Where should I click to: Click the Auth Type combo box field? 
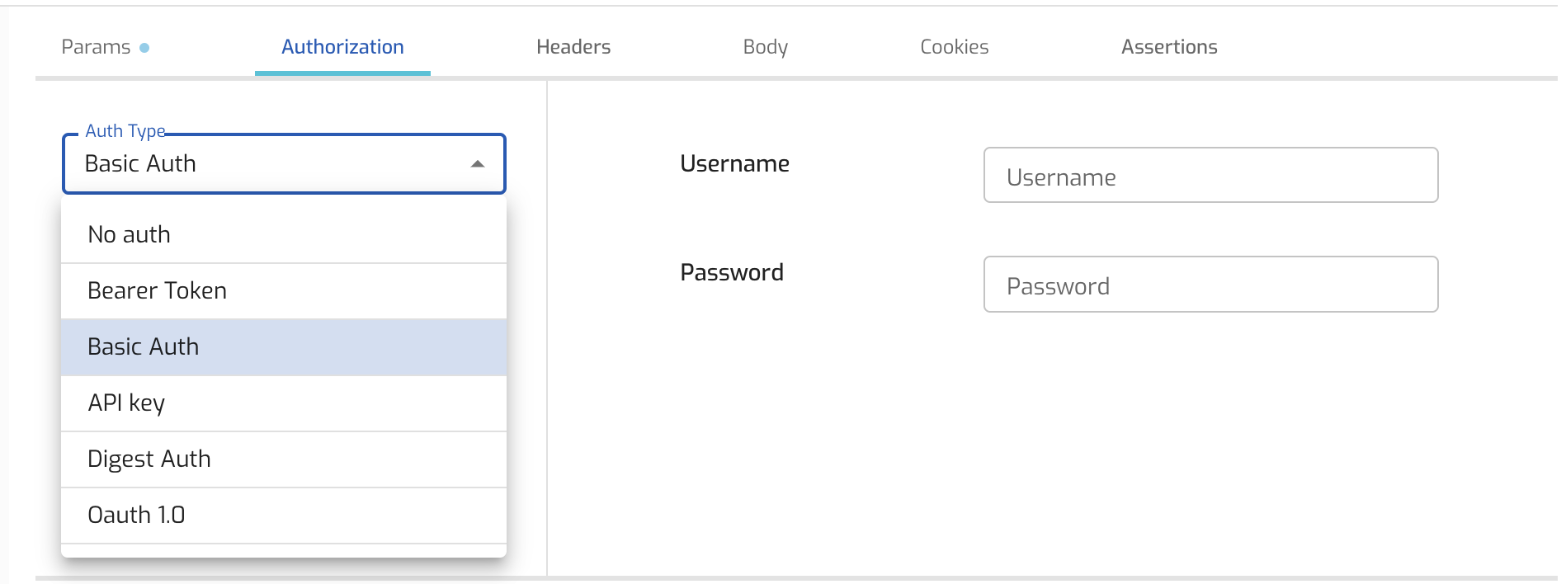click(272, 164)
